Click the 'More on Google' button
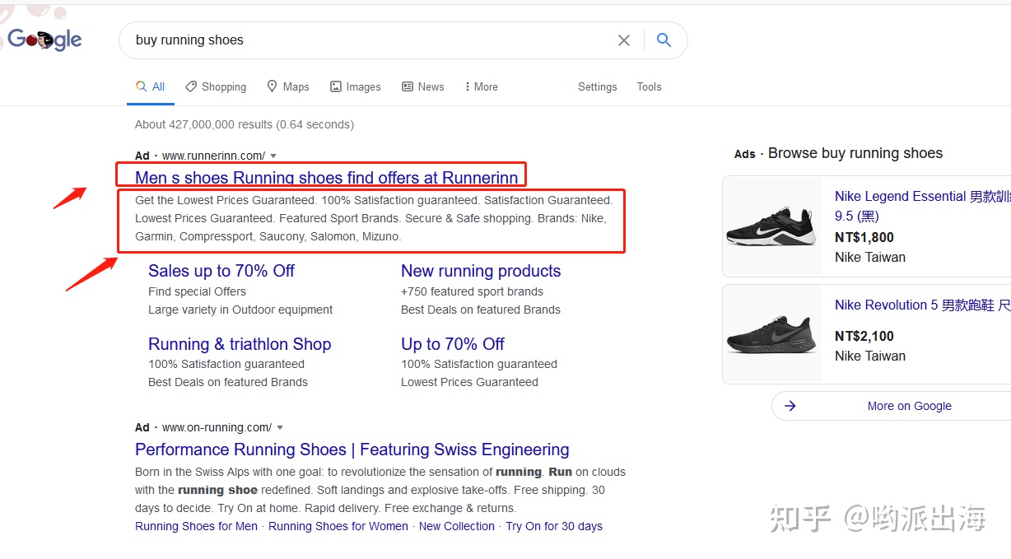 891,406
